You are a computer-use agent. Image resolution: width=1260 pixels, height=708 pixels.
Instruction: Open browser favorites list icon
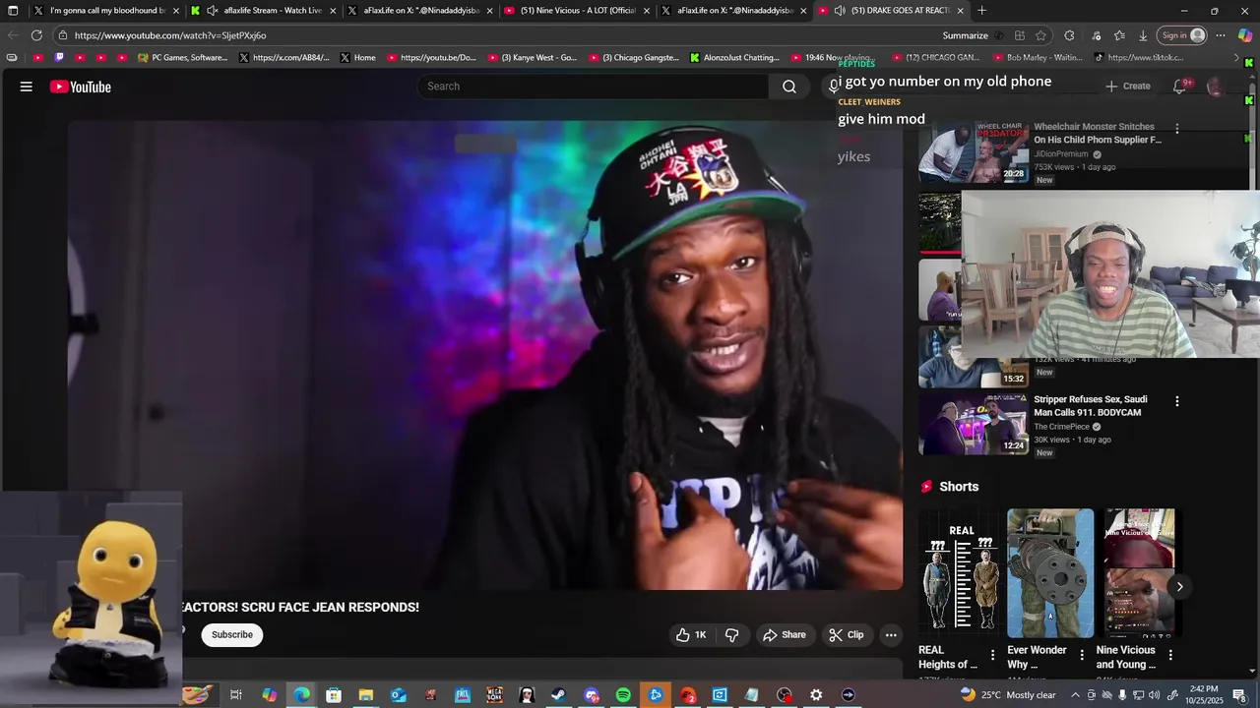1119,35
